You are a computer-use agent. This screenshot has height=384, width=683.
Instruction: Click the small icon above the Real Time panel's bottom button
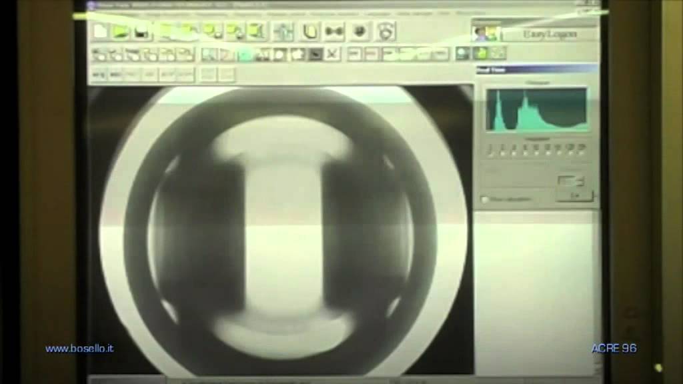(571, 180)
